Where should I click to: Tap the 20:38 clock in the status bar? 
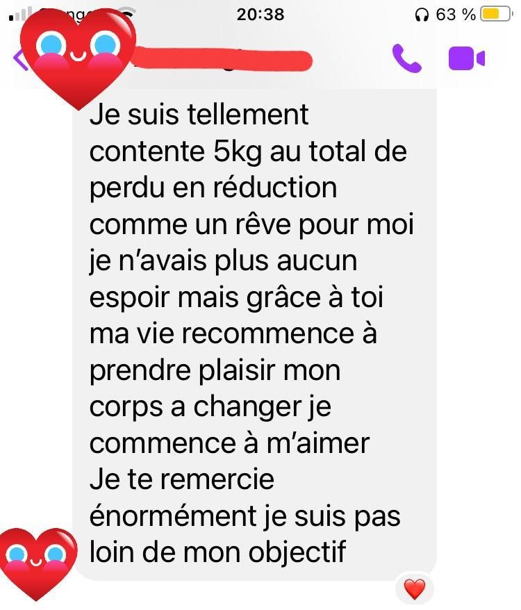(260, 15)
